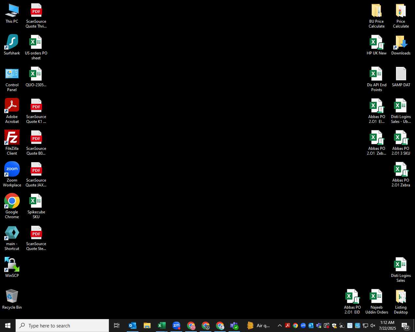Select the Spikecube SKU Excel file
This screenshot has width=415, height=332.
coord(36,207)
